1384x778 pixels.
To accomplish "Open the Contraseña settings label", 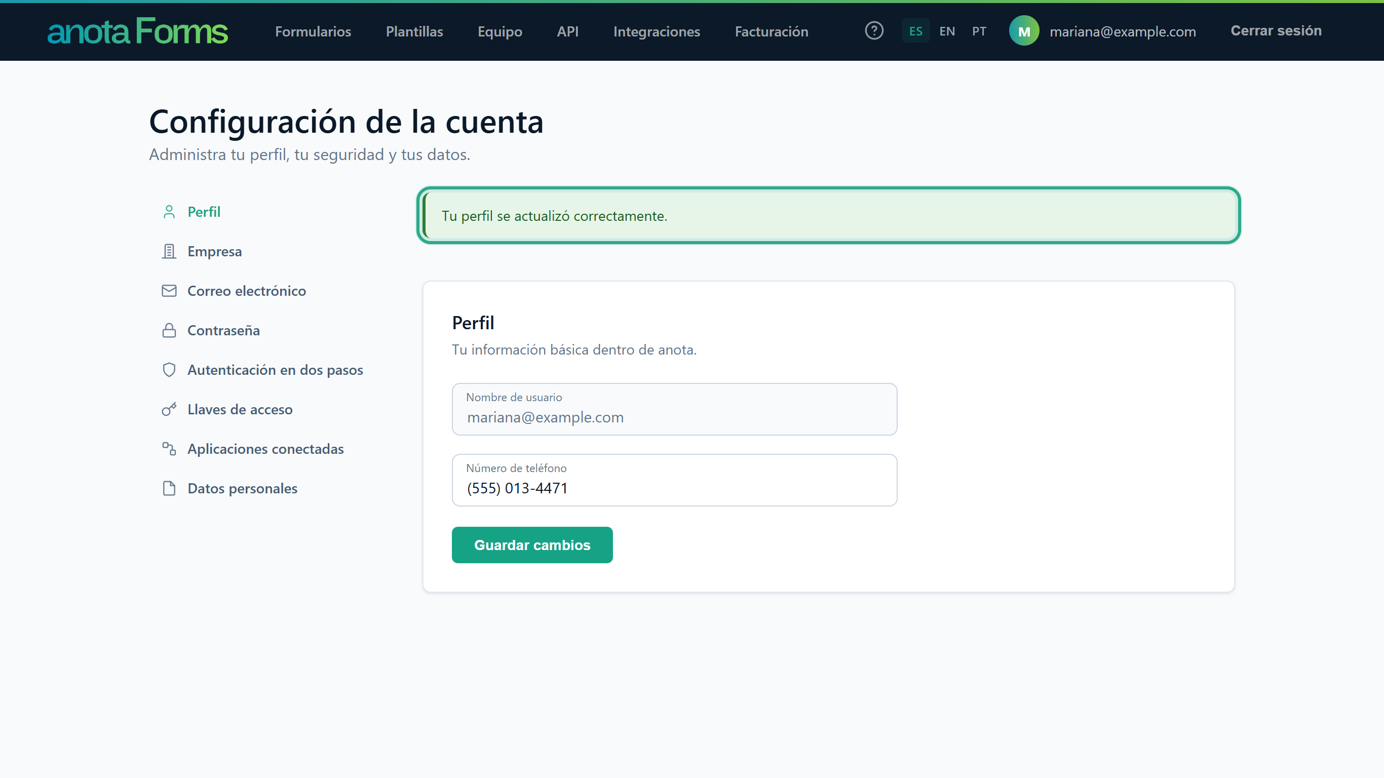I will pyautogui.click(x=223, y=330).
